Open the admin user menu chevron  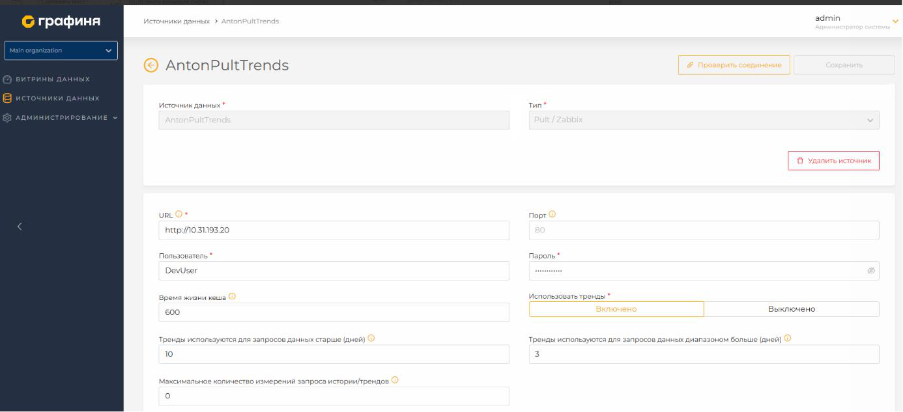[x=895, y=22]
